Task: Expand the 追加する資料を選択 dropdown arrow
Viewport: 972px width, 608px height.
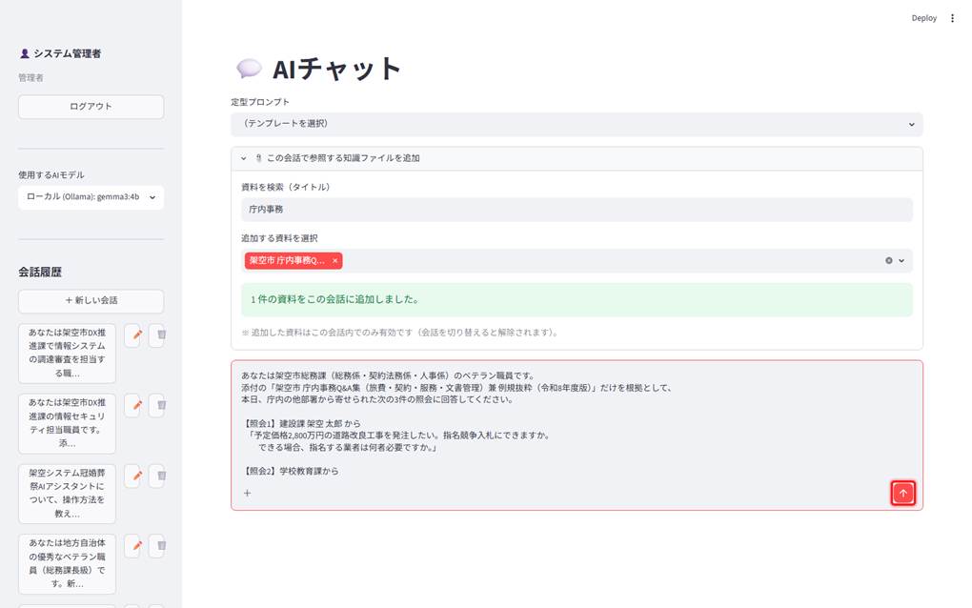Action: (901, 261)
